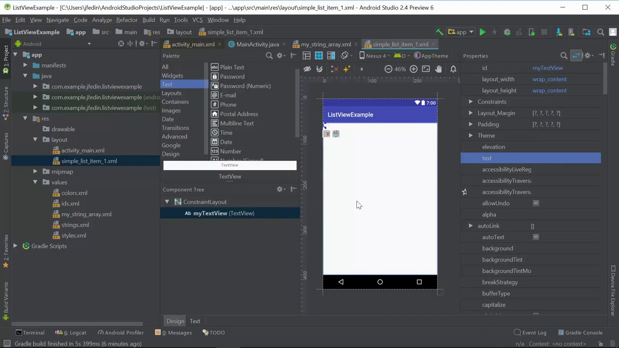Viewport: 619px width, 348px height.
Task: Collapse the values folder in project tree
Action: tap(35, 182)
